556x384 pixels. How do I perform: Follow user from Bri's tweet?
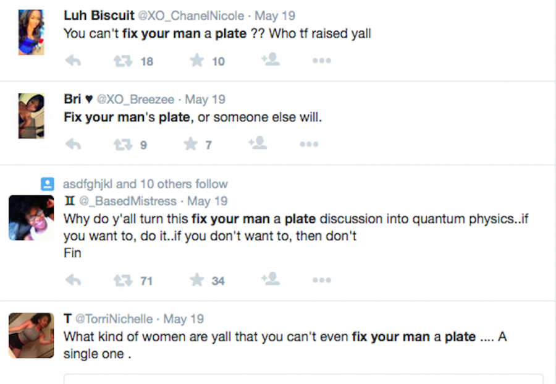click(258, 143)
